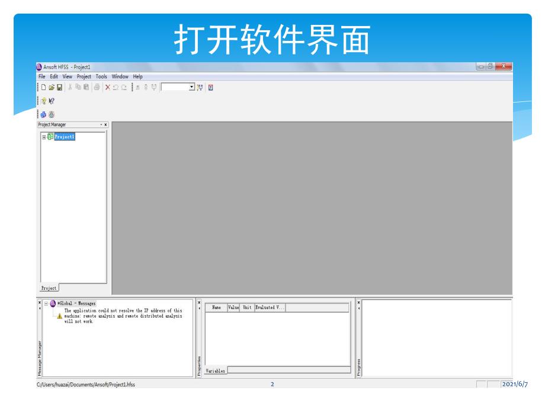Open an existing project via folder icon
Viewport: 545px width, 409px height.
click(53, 87)
